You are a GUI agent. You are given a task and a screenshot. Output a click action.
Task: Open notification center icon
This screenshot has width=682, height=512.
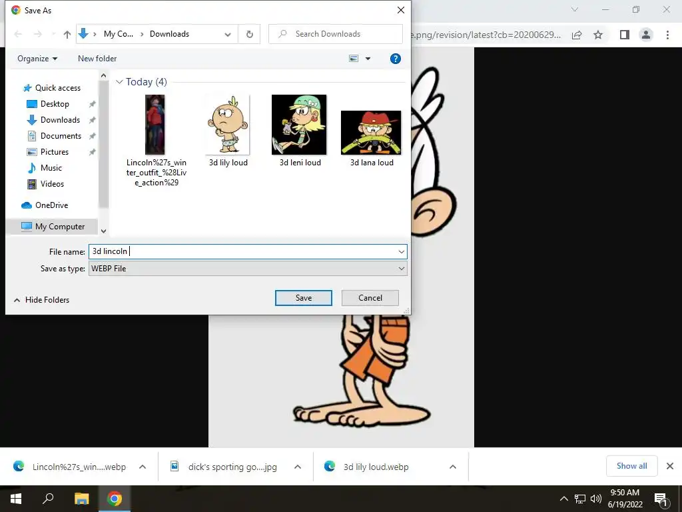pyautogui.click(x=661, y=499)
